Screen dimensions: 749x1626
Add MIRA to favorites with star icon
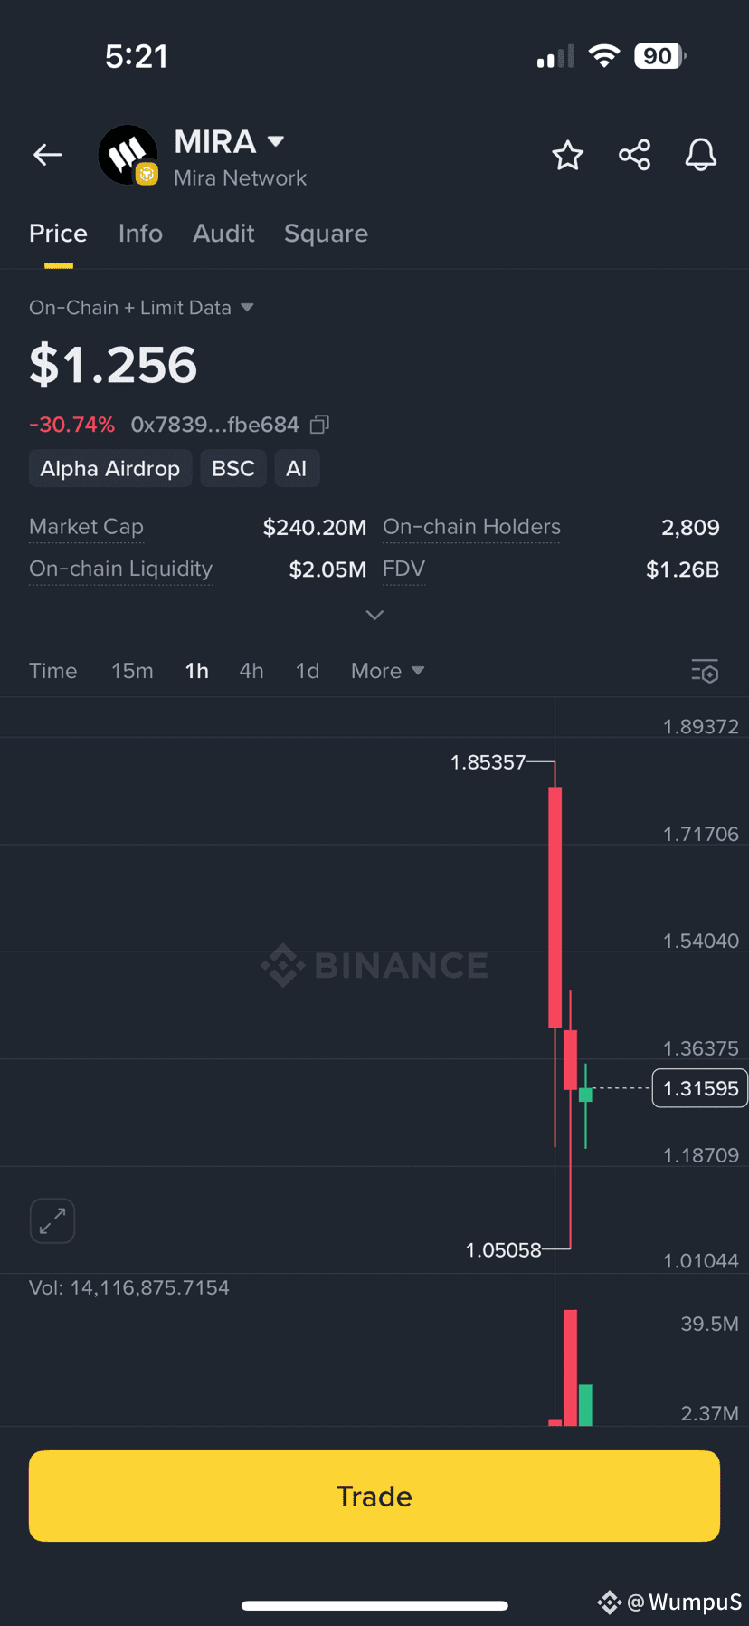(567, 155)
